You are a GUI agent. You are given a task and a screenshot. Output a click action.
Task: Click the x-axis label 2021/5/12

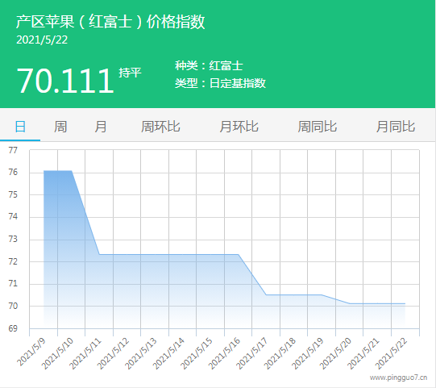point(113,353)
